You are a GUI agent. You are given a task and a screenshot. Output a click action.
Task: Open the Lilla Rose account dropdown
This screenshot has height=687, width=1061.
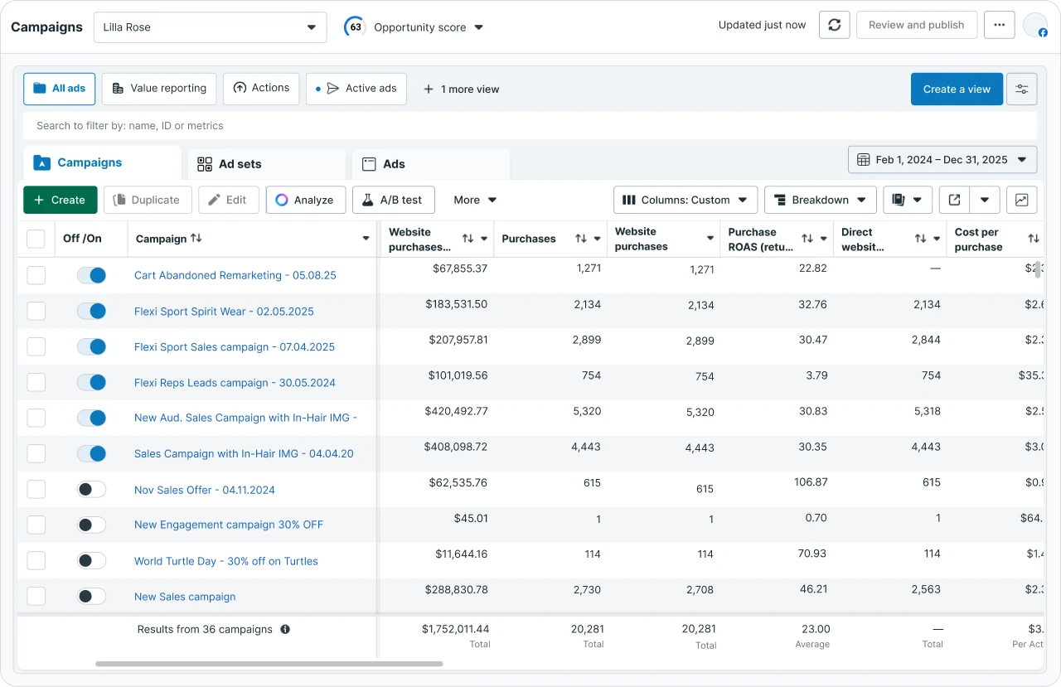coord(210,27)
